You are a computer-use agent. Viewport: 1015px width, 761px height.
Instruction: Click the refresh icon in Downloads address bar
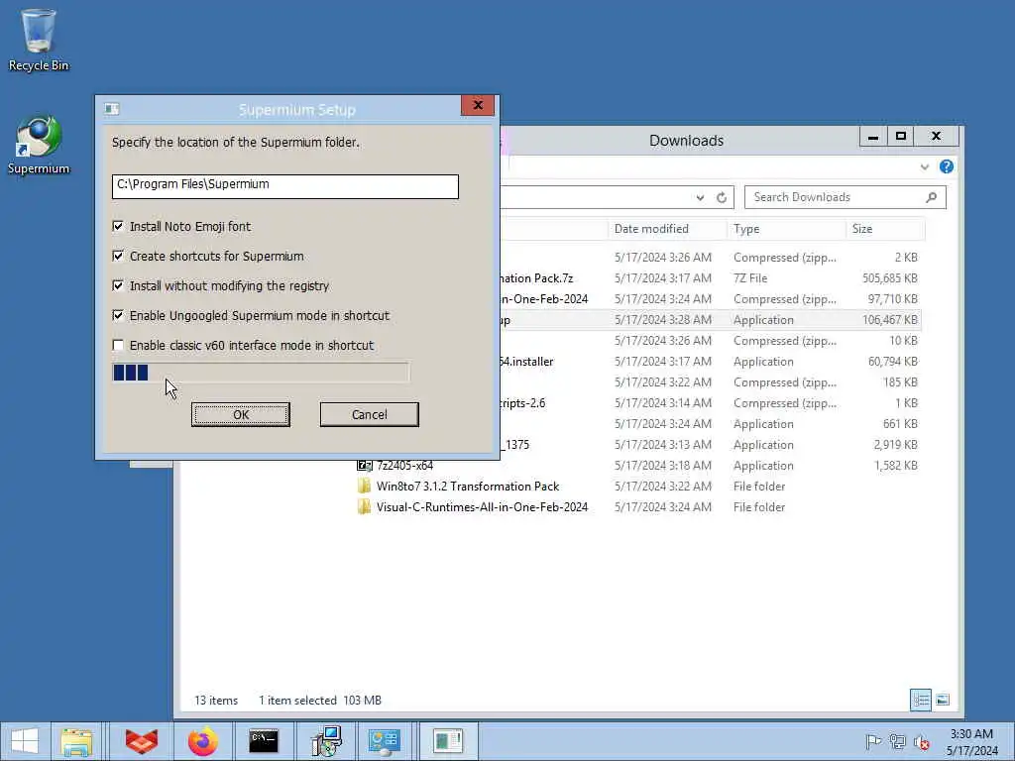(722, 197)
